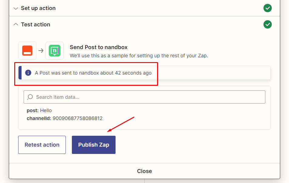
Task: Click the info icon in the notification banner
Action: pos(28,73)
